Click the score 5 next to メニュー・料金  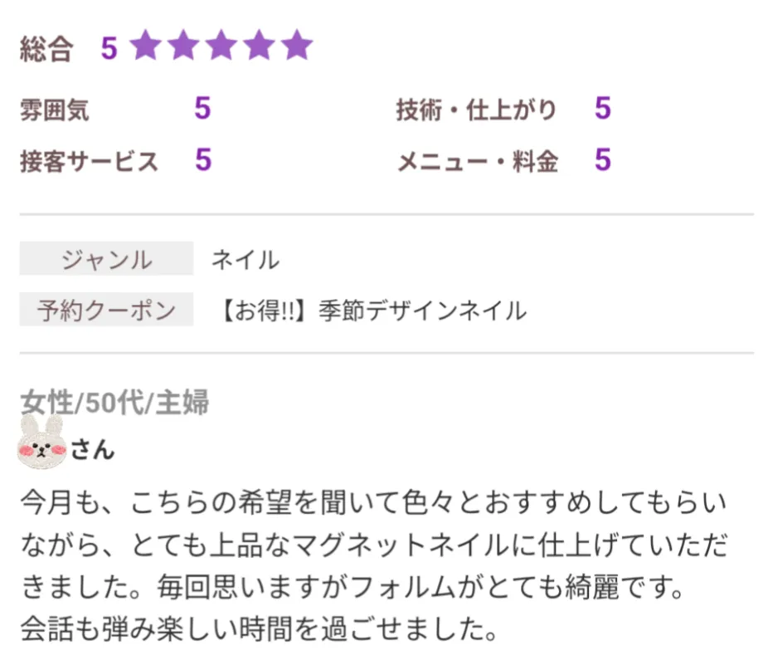point(602,160)
